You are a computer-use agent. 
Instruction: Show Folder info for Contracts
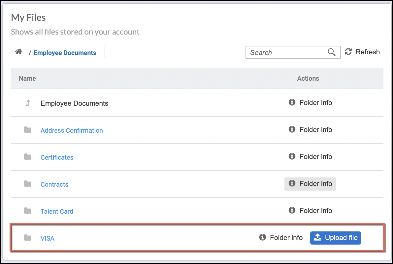click(x=310, y=184)
